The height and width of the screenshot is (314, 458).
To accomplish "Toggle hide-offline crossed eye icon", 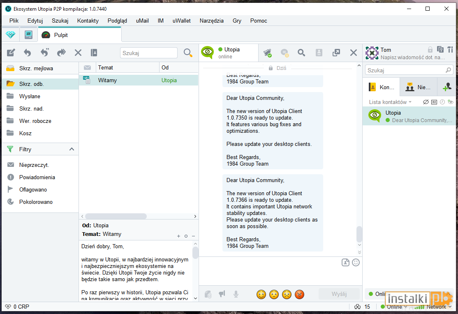I will (426, 102).
